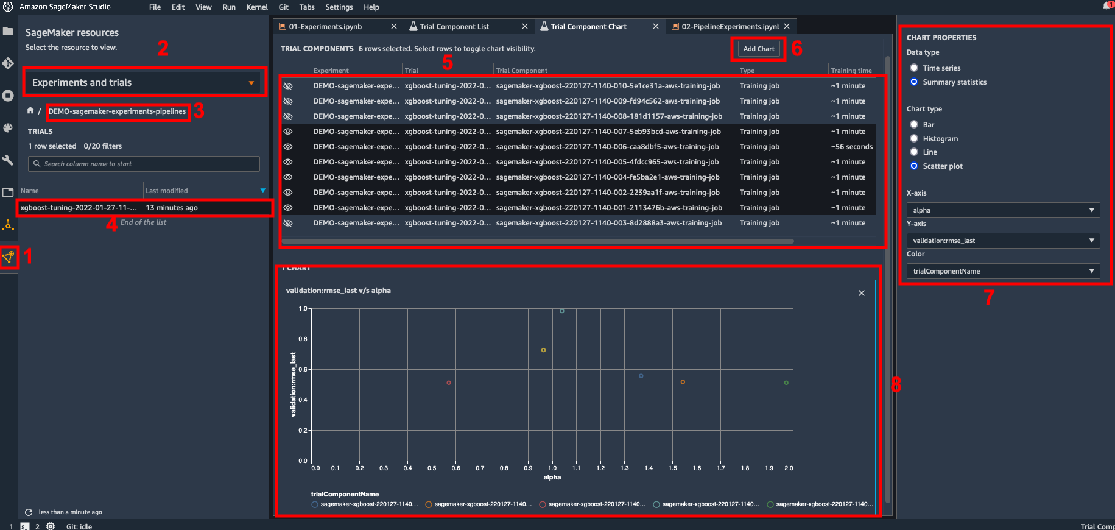Viewport: 1115px width, 530px height.
Task: Open Color trialComponentName dropdown
Action: click(x=1003, y=271)
